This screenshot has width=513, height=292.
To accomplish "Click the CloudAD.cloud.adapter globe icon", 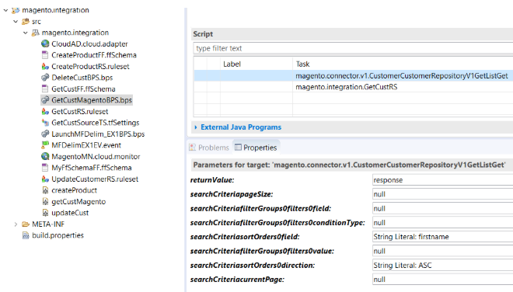I will coord(45,43).
